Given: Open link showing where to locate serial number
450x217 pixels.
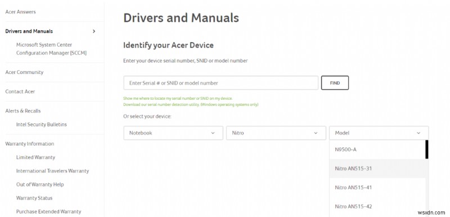Looking at the screenshot, I should coord(178,98).
